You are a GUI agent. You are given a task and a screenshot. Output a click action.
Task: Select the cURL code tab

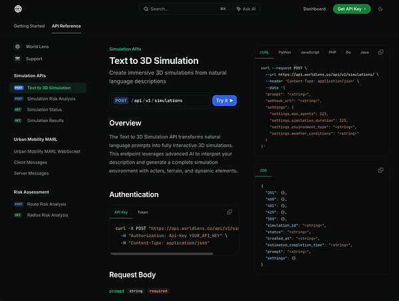(265, 52)
